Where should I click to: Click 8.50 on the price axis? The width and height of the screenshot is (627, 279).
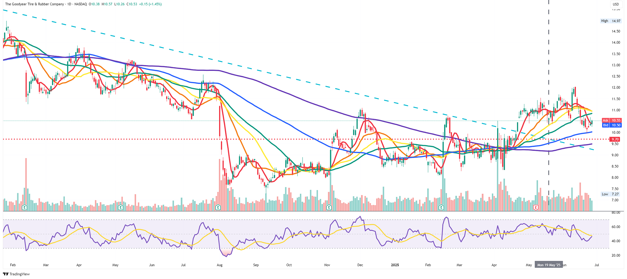(615, 166)
